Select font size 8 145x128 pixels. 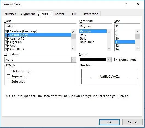pos(125,31)
